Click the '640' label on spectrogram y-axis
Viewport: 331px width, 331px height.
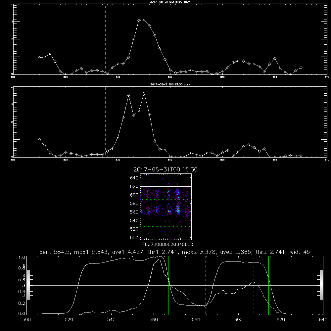pyautogui.click(x=134, y=178)
